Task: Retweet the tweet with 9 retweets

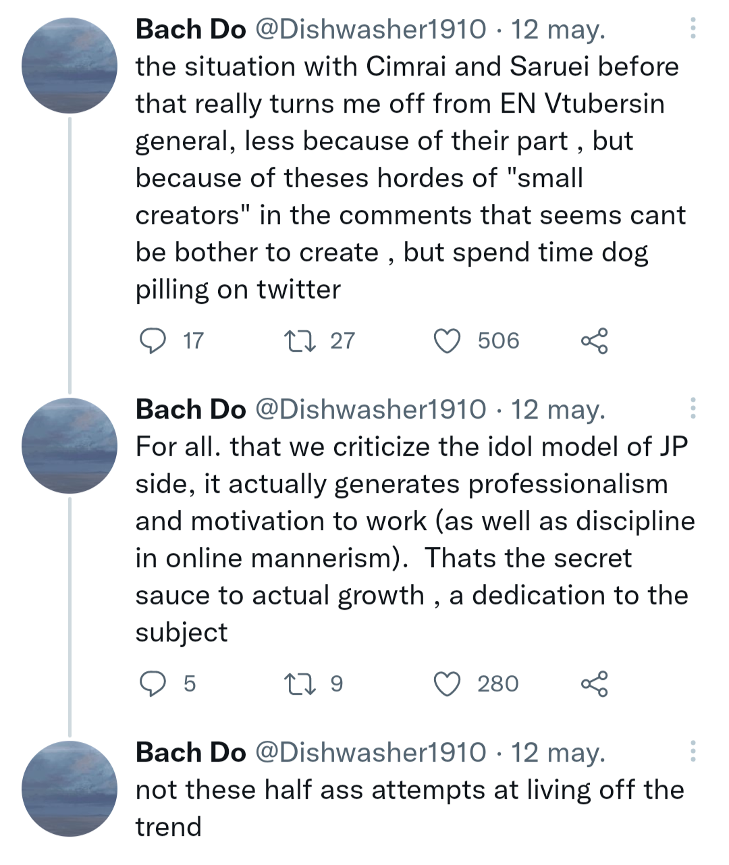Action: [300, 684]
